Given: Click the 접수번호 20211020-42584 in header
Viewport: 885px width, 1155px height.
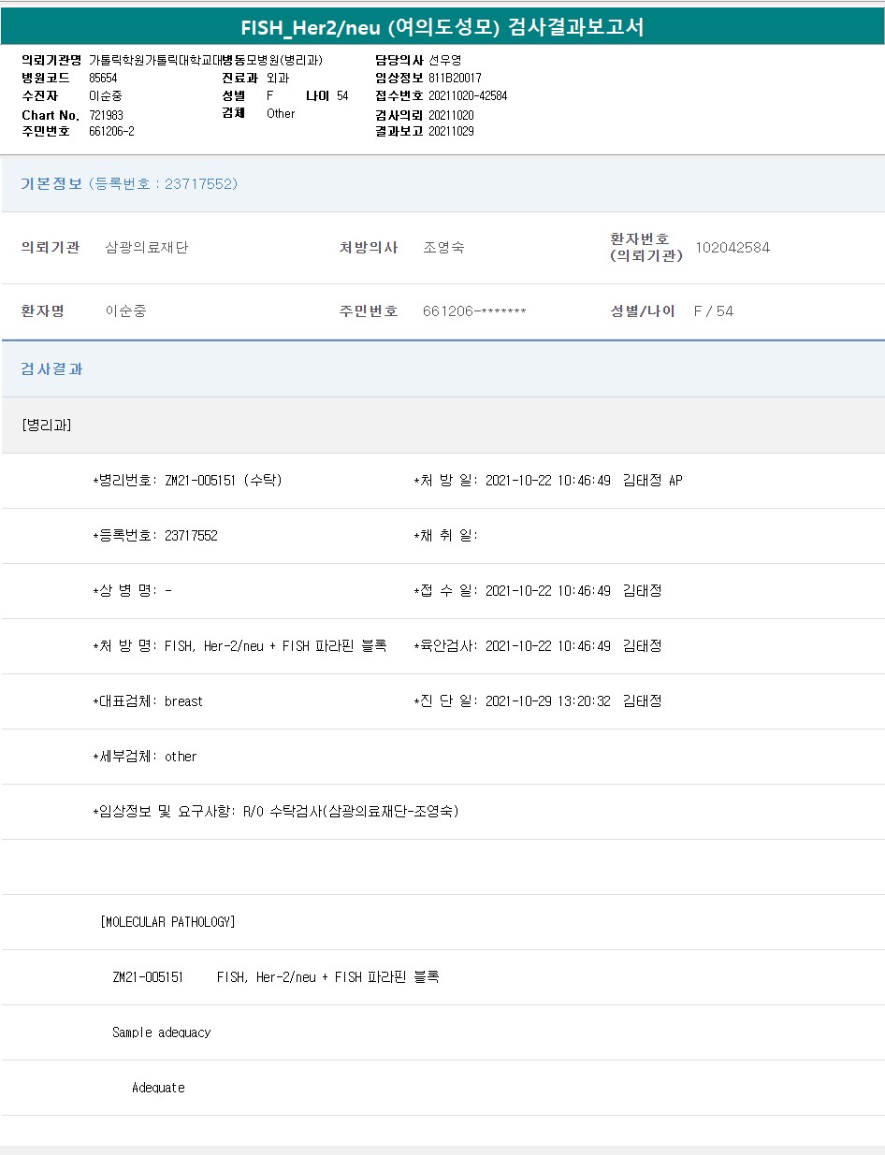Looking at the screenshot, I should (468, 95).
